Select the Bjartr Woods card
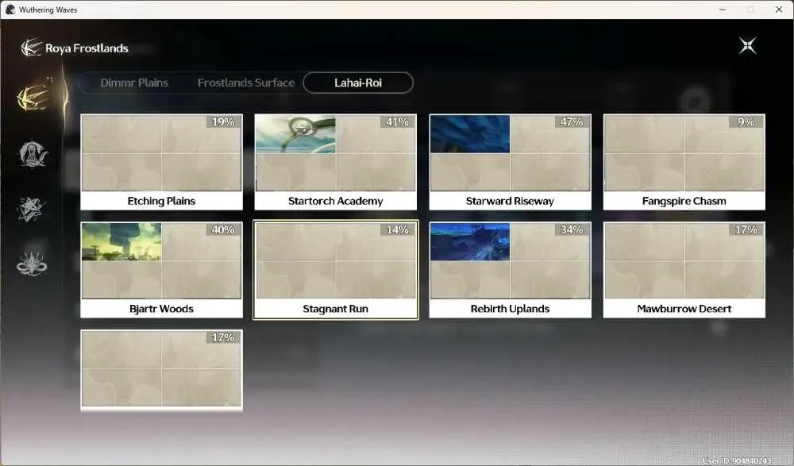The height and width of the screenshot is (466, 794). coord(161,270)
